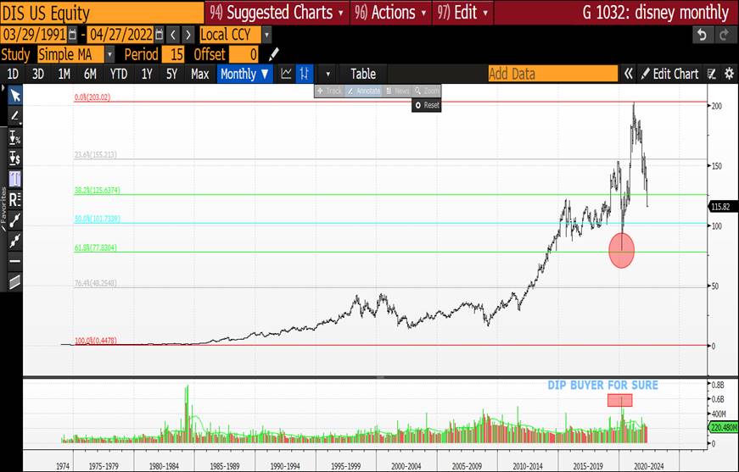The height and width of the screenshot is (472, 739).
Task: Click the DIP BUYER FOR SURE annotation
Action: [x=602, y=386]
